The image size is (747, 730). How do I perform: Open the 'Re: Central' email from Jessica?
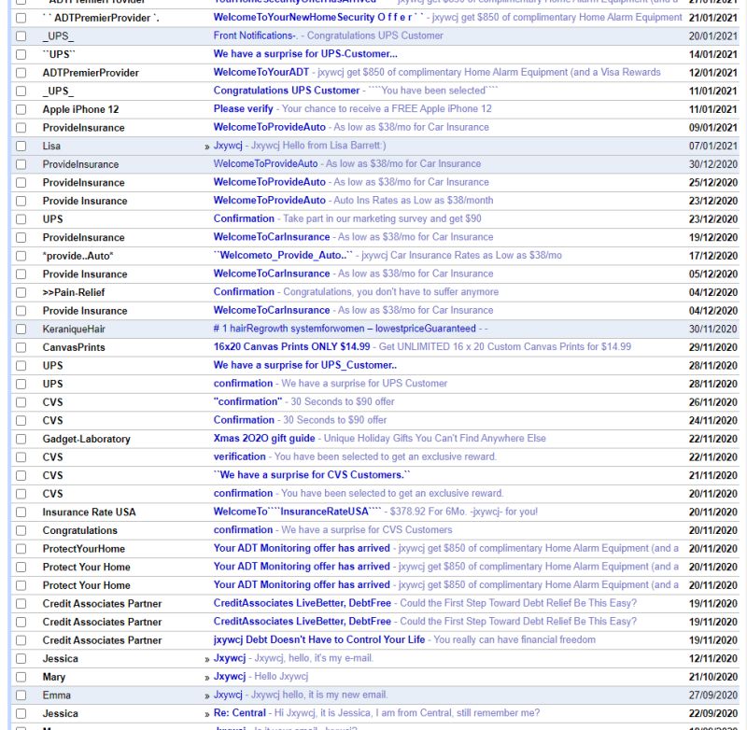point(240,713)
